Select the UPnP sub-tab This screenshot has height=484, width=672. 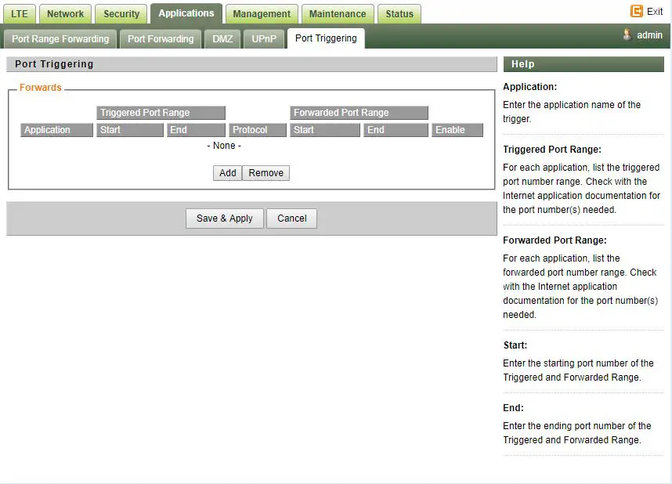pyautogui.click(x=264, y=39)
